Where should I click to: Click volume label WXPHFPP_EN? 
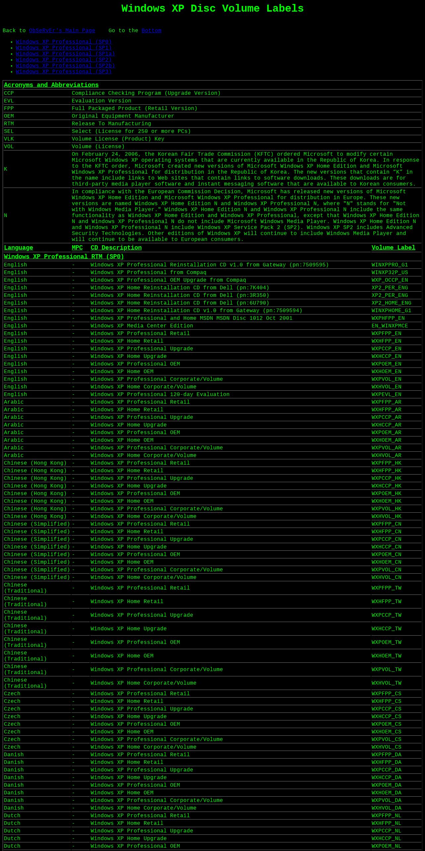coord(388,318)
